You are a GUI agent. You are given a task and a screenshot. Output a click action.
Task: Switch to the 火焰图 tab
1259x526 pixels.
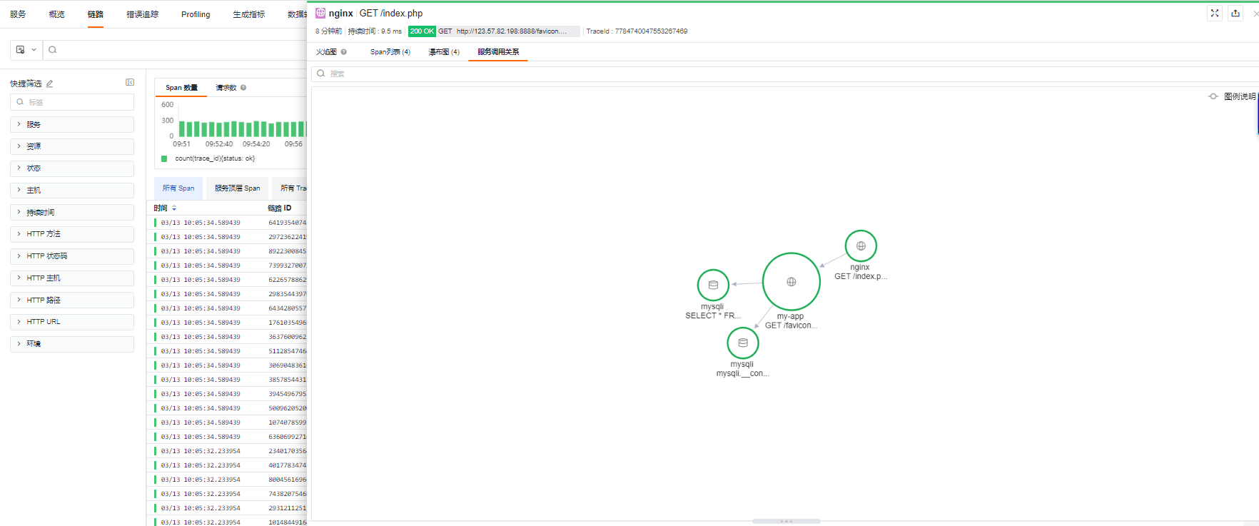click(326, 52)
